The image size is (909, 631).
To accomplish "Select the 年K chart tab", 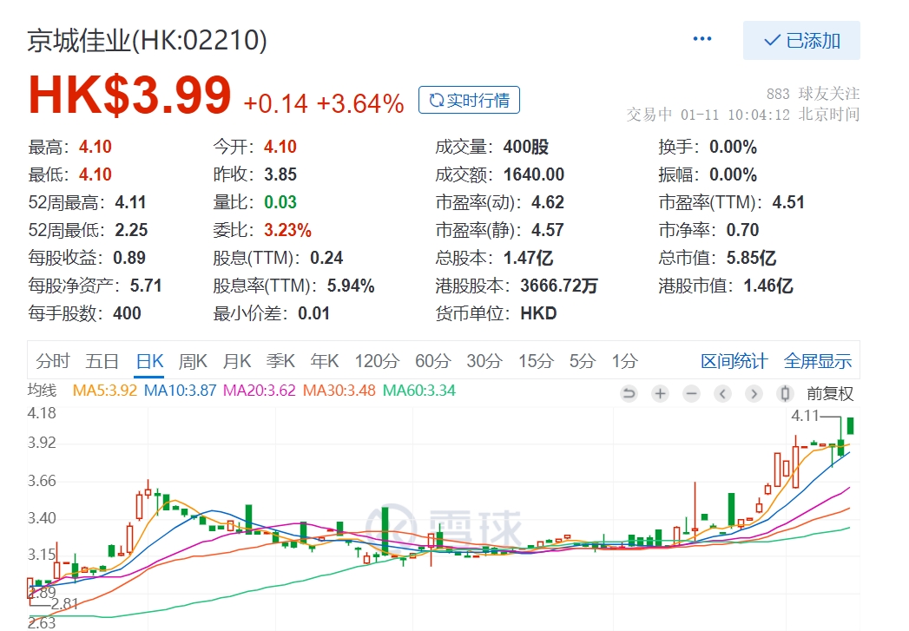I will click(x=324, y=361).
